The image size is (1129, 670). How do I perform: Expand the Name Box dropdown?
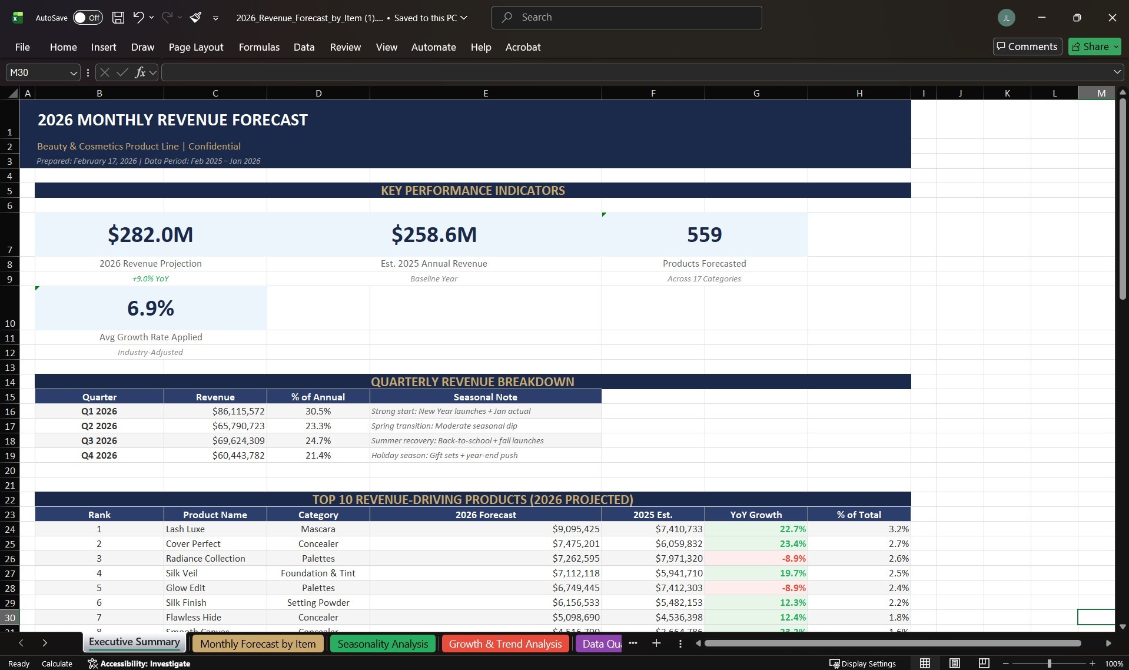click(73, 72)
